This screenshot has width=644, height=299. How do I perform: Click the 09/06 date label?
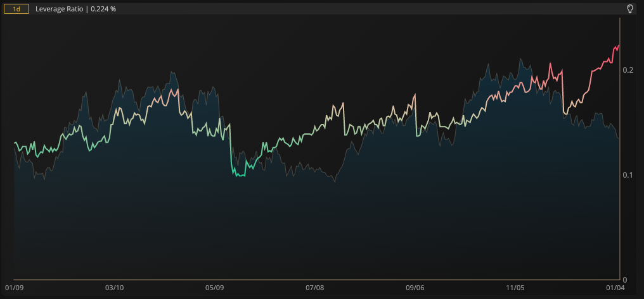[415, 288]
